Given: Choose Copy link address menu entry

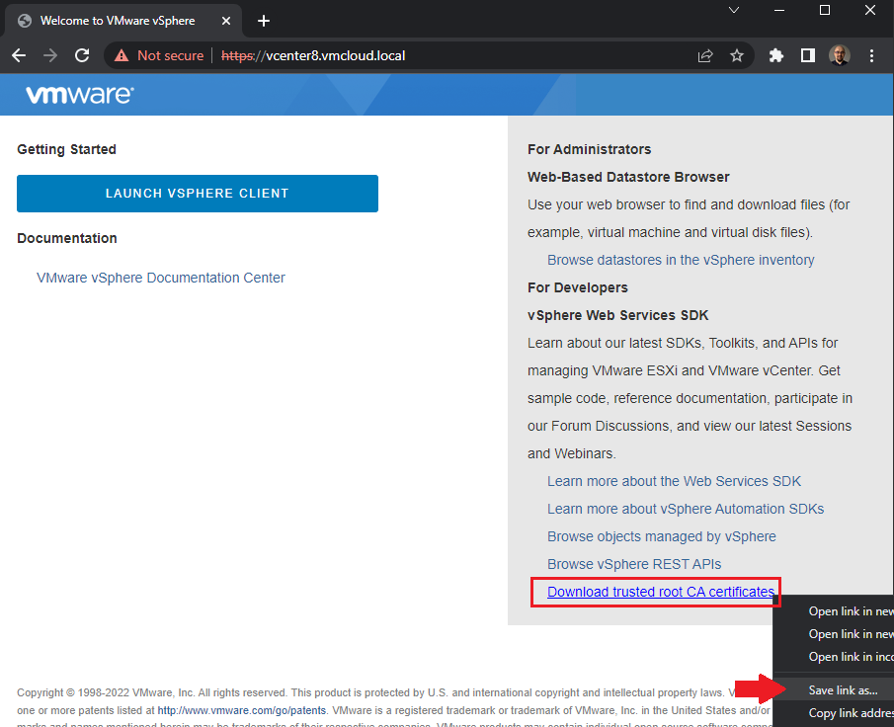Looking at the screenshot, I should pyautogui.click(x=850, y=713).
